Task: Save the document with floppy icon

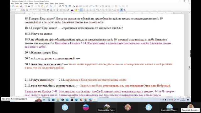Action: point(21,6)
